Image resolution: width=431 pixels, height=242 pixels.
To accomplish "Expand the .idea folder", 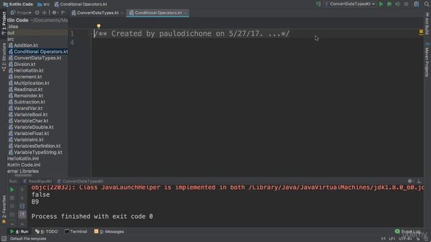I will pos(13,27).
